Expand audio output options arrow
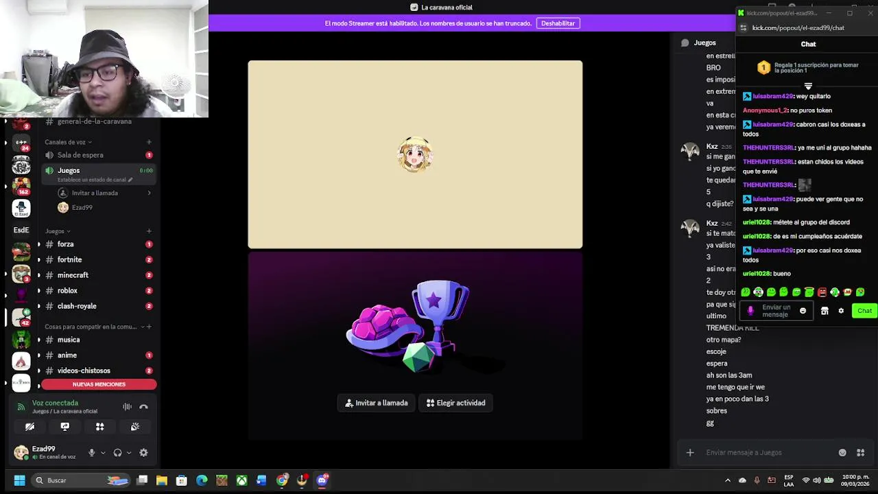878x494 pixels. click(129, 453)
